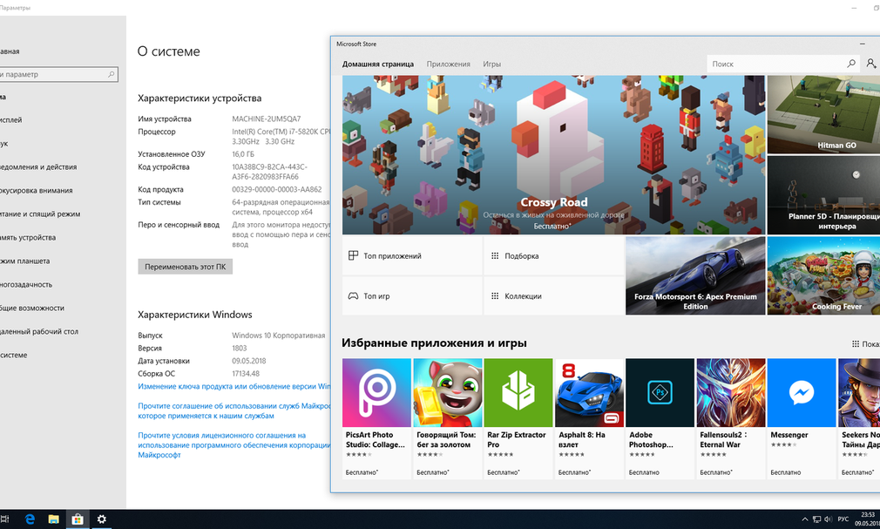
Task: Click the OS build value 17134.48
Action: point(246,374)
